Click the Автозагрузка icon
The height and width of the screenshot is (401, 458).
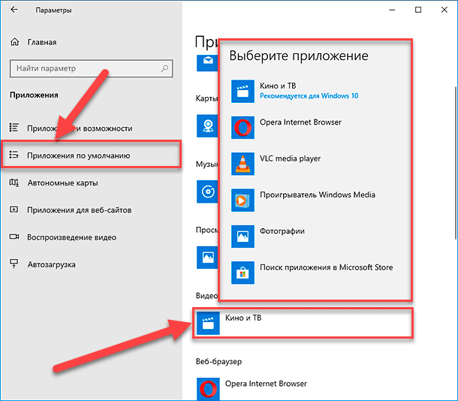click(14, 264)
